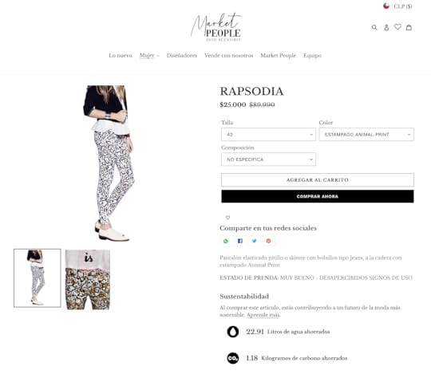Viewport: 431px width, 374px height.
Task: Go to Diseñadores menu item
Action: (182, 56)
